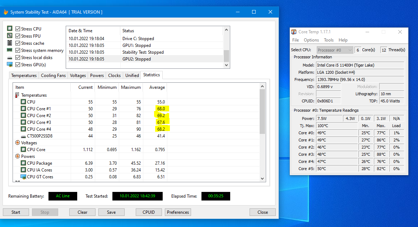This screenshot has width=418, height=227.
Task: Sort statistics by the Item column header
Action: [x=42, y=87]
